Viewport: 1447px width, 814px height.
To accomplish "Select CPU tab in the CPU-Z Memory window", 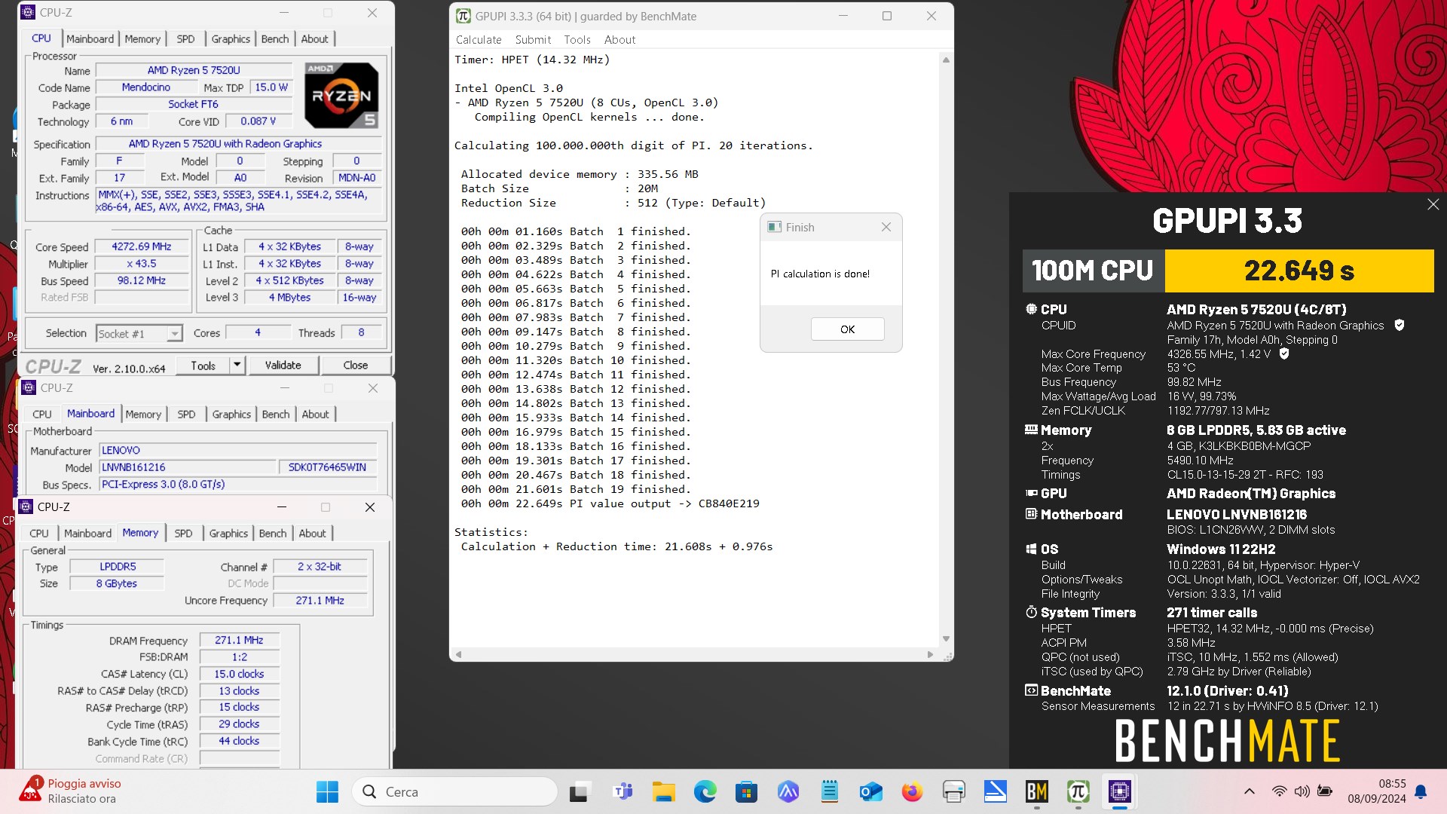I will coord(39,534).
